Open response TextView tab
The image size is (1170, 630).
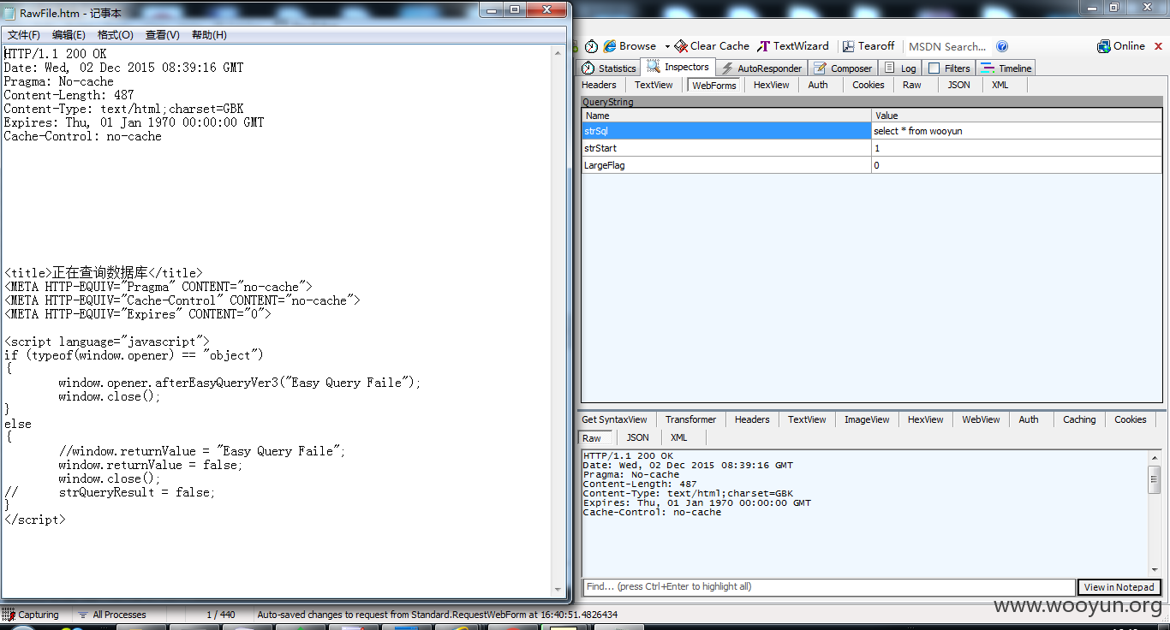point(807,419)
